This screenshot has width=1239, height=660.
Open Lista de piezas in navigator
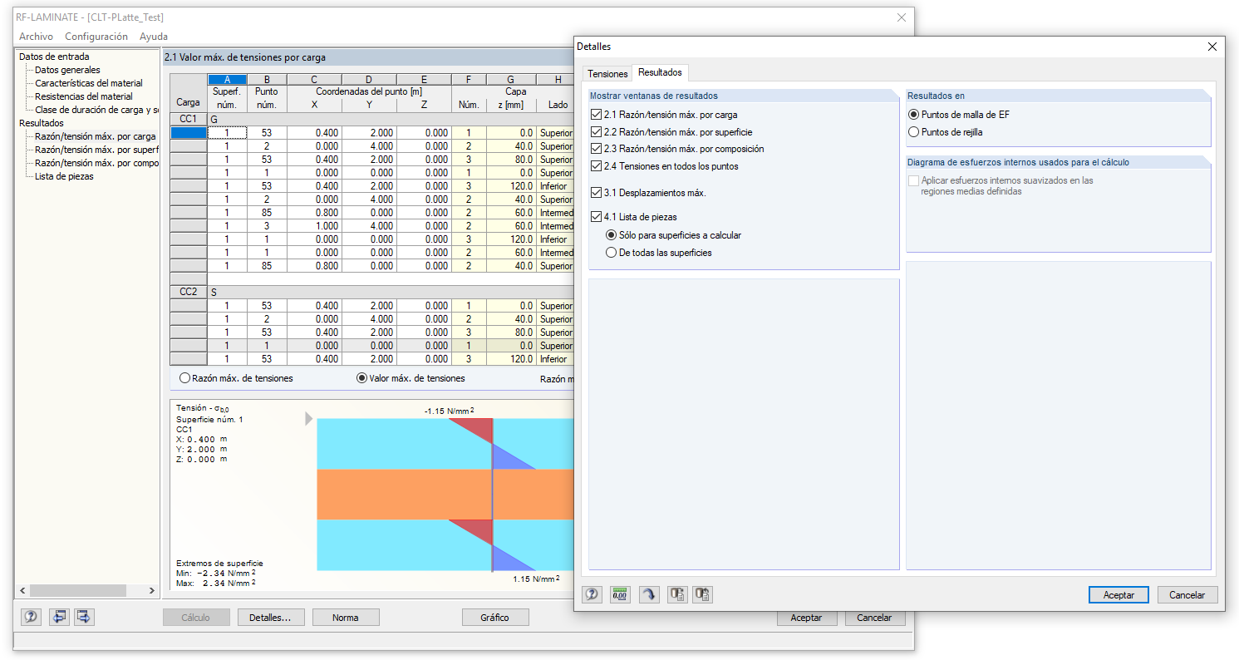[64, 176]
